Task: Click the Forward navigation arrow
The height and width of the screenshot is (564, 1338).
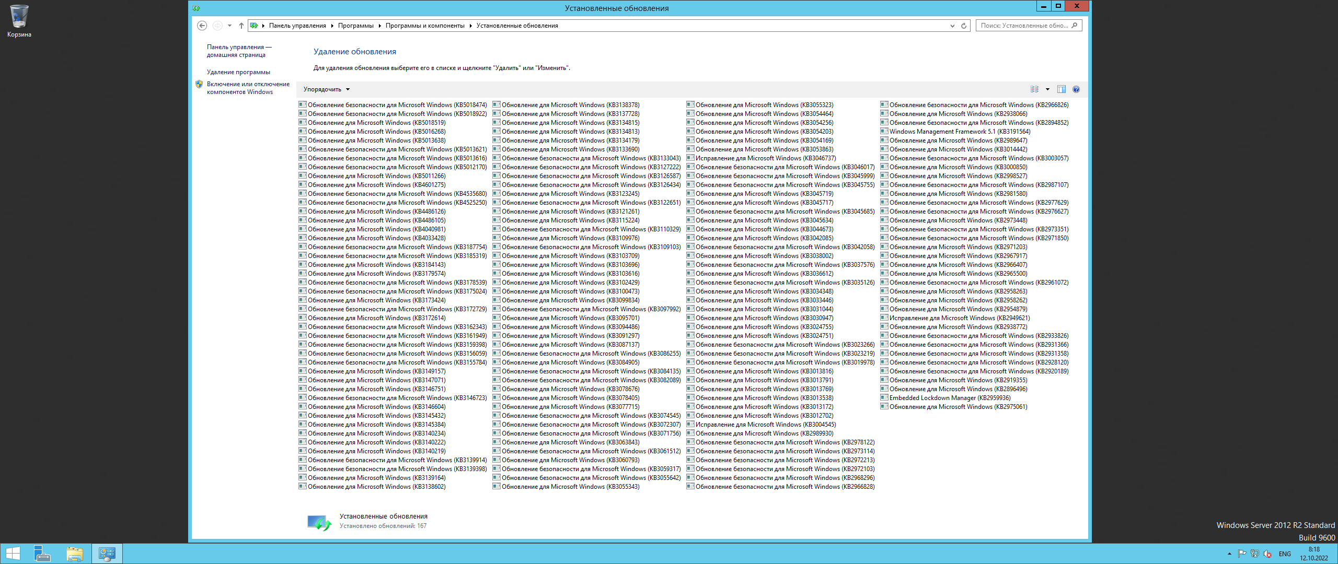Action: point(217,26)
